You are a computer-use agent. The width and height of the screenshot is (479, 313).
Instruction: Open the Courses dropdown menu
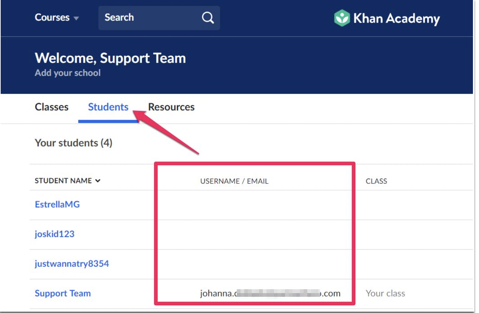click(57, 18)
